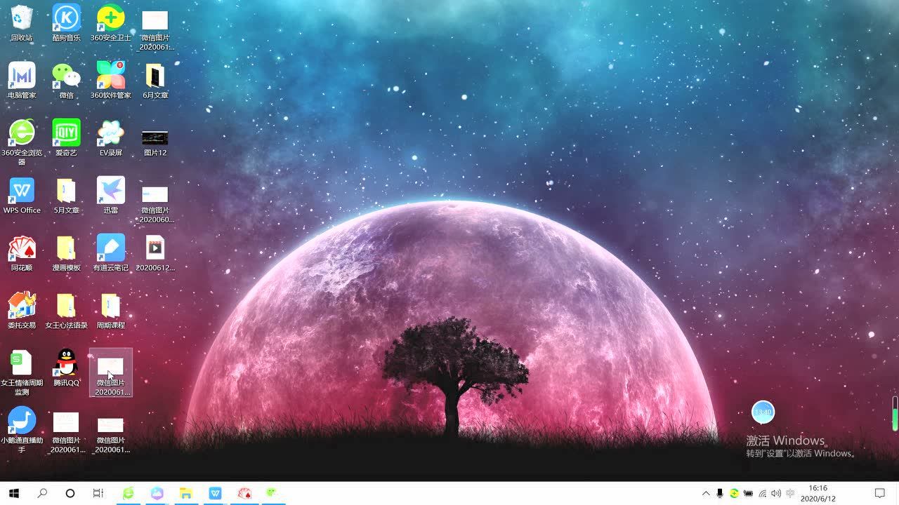This screenshot has height=505, width=899.
Task: Click the taskbar search magnifier button
Action: tap(42, 493)
